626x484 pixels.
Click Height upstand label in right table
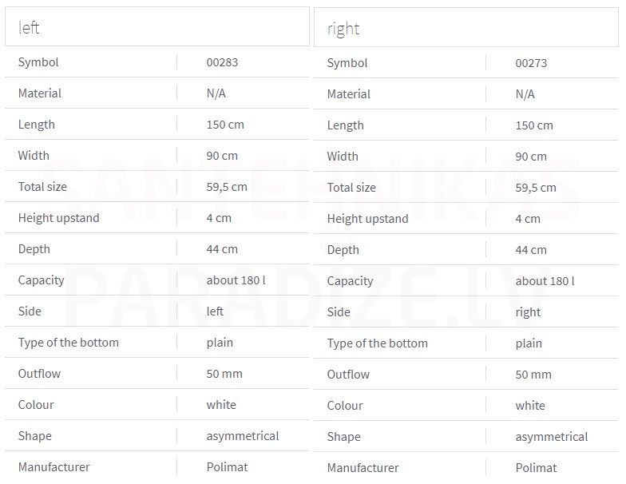click(367, 219)
